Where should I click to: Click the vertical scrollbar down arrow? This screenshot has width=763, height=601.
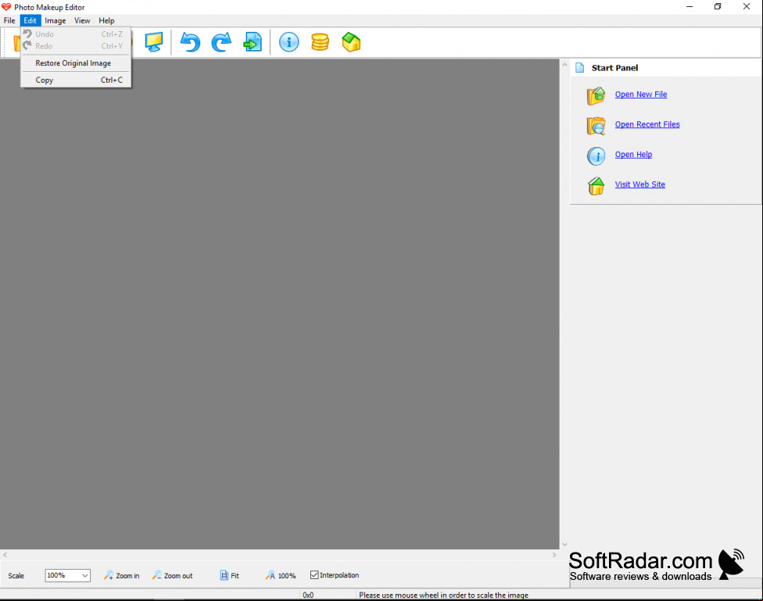tap(564, 545)
